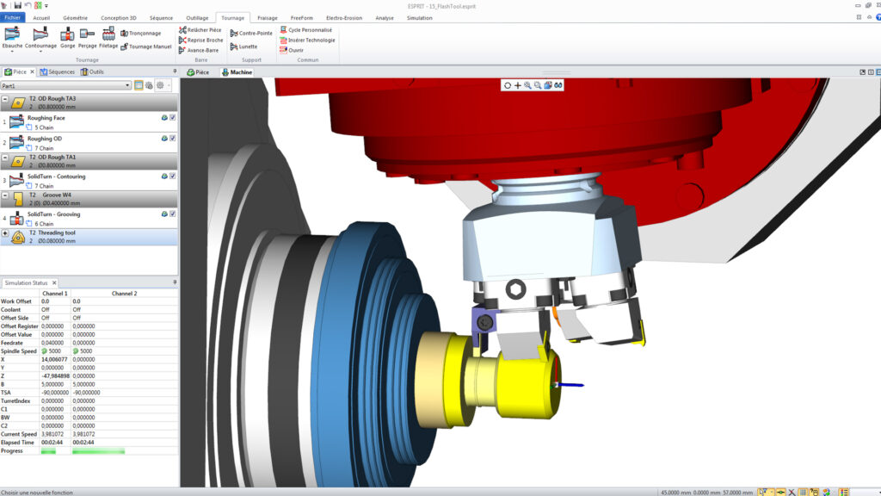Click the green simulation Progress bar
This screenshot has height=496, width=881.
pos(98,451)
